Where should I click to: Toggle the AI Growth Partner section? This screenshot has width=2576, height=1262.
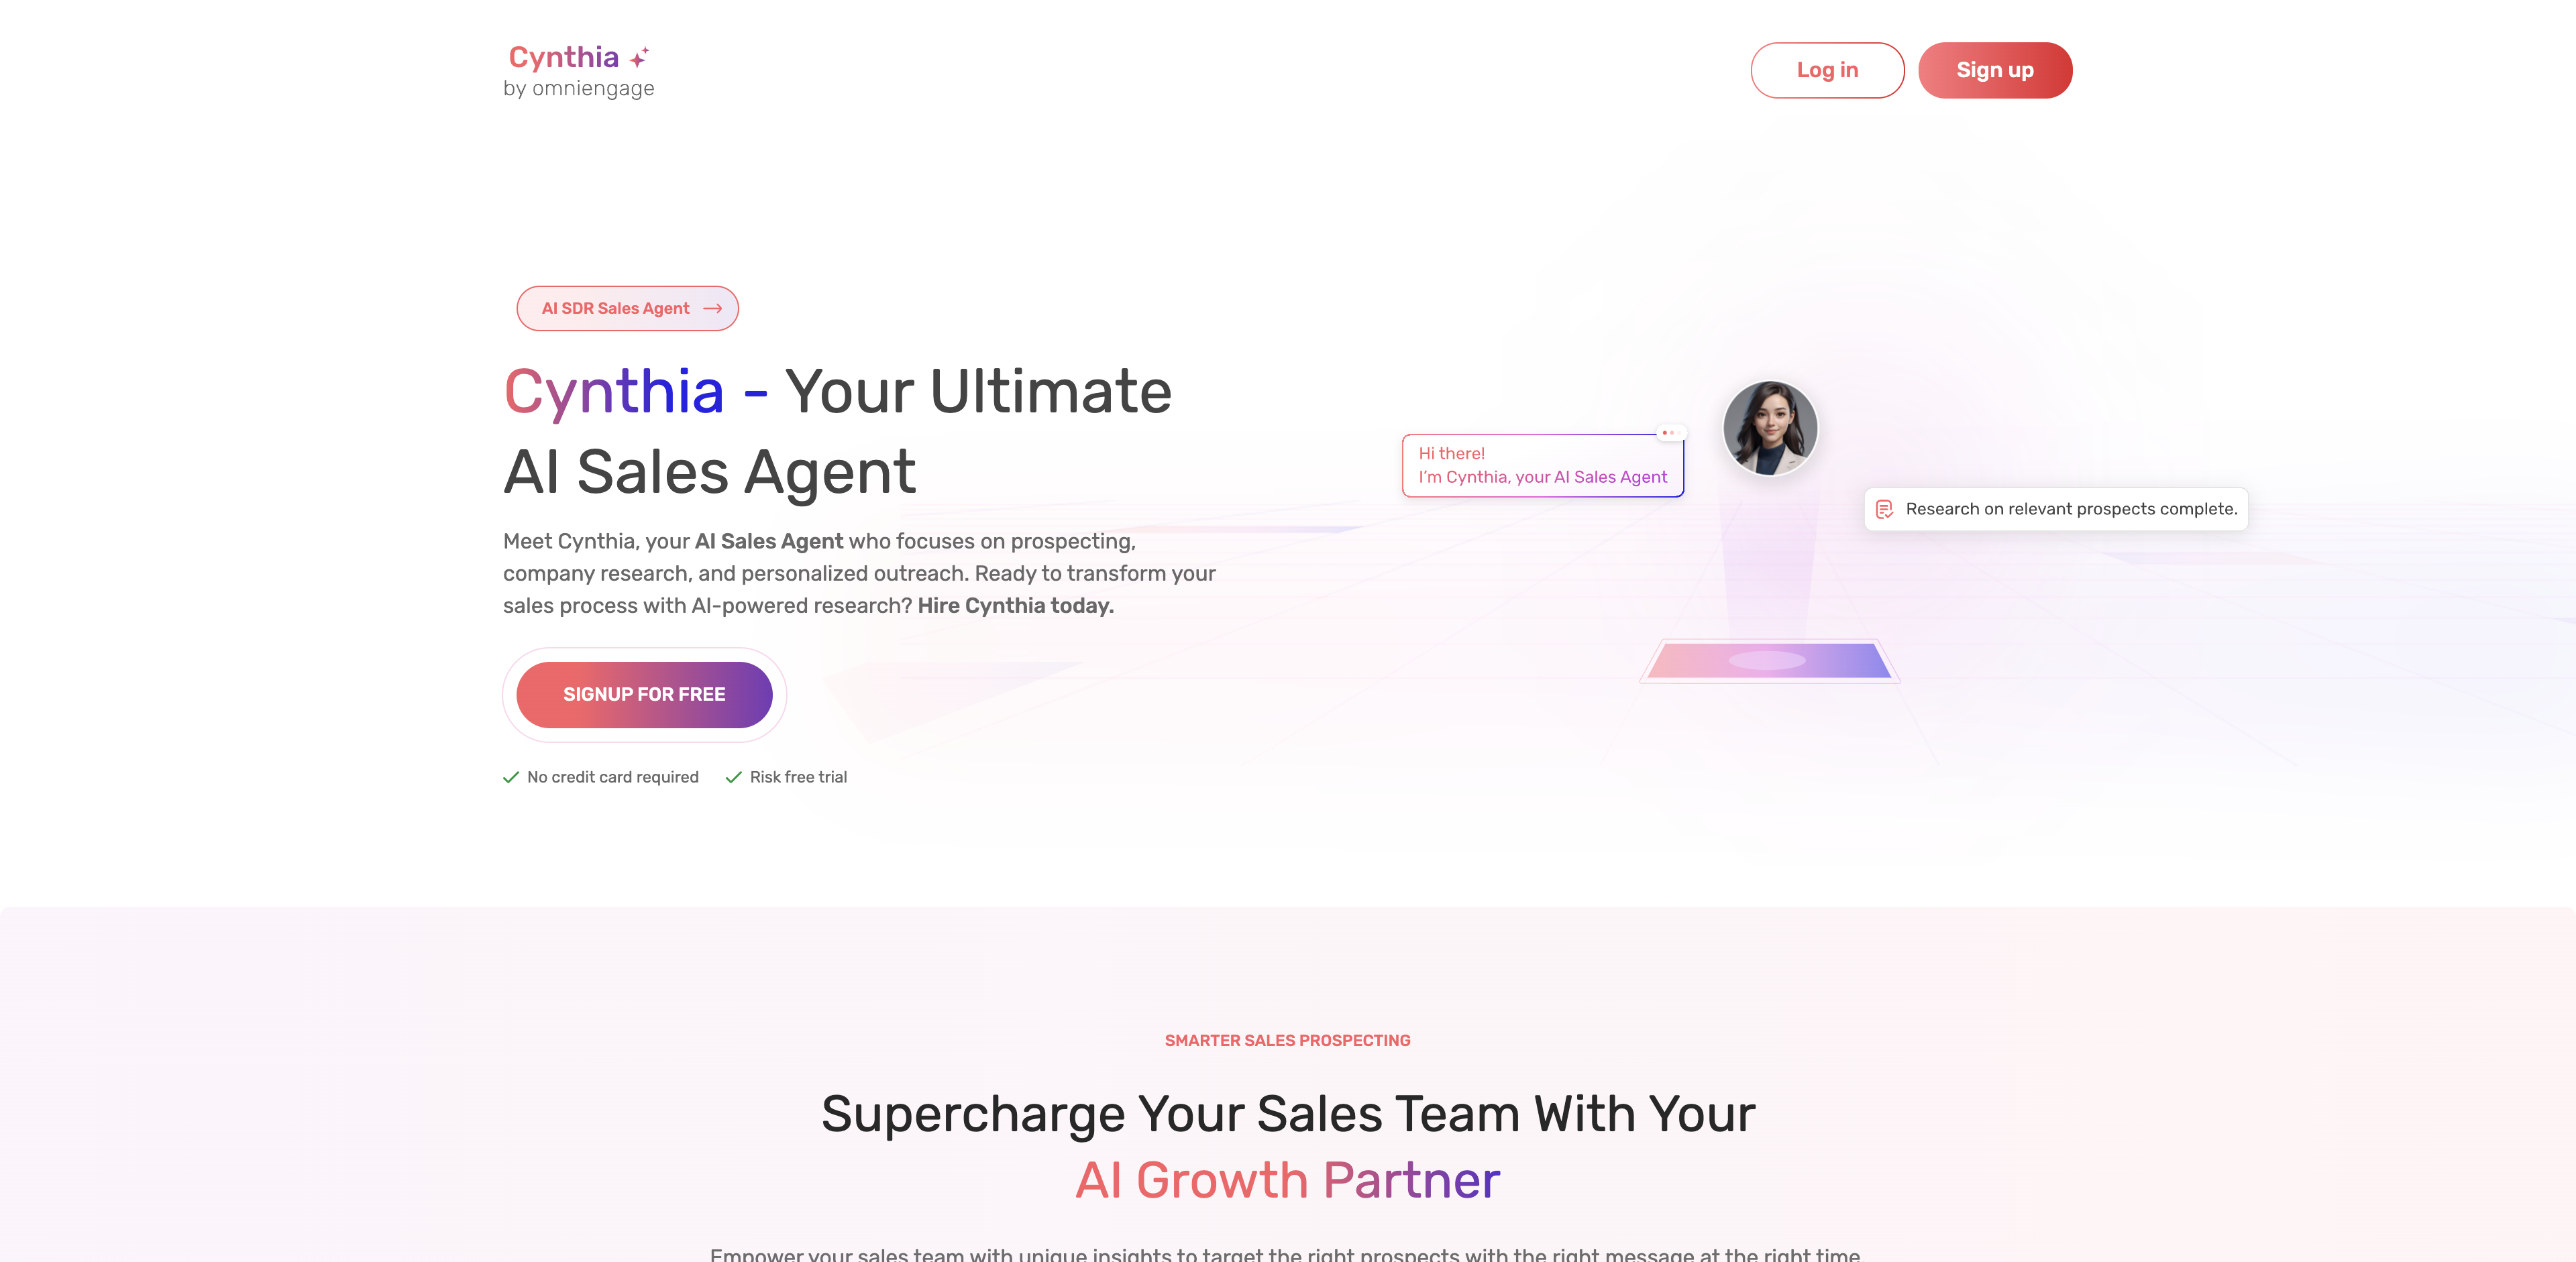point(1288,1178)
